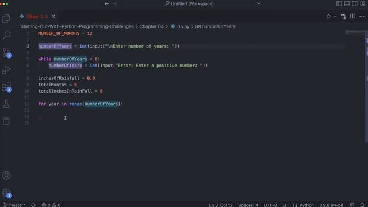Click totalInchesInRainFall on line 10

[x=65, y=91]
